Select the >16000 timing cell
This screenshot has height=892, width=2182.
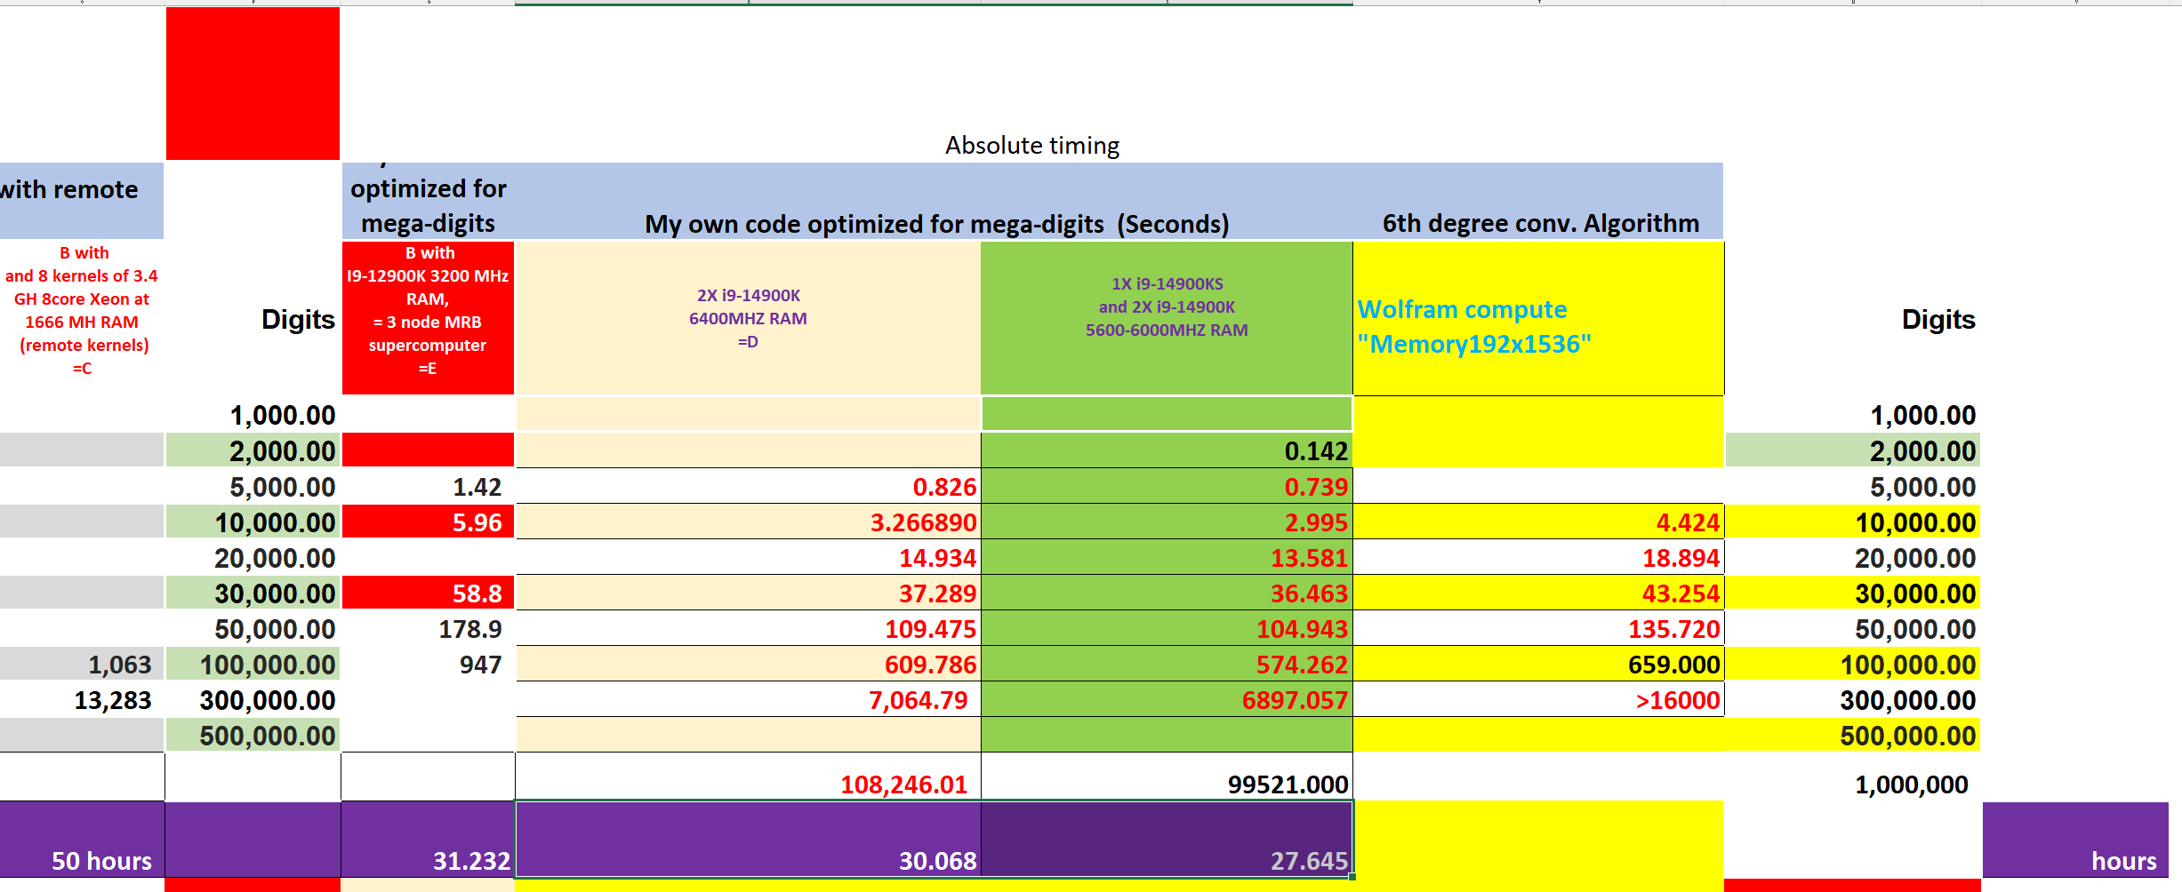[x=1538, y=699]
